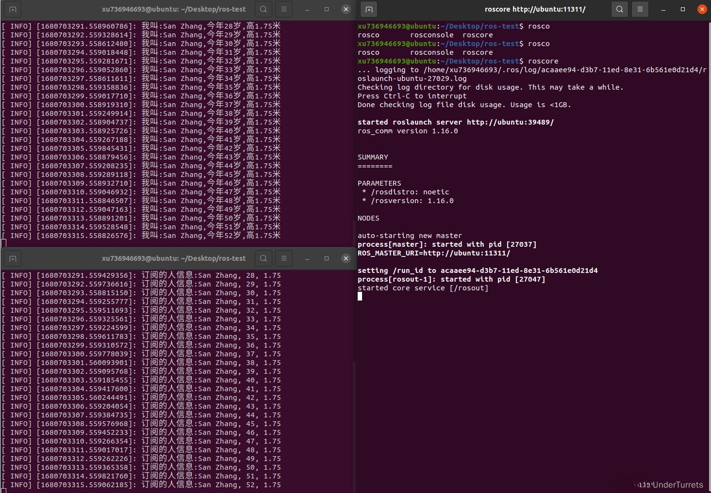Click search icon in roscore terminal
This screenshot has height=493, width=711.
(620, 9)
